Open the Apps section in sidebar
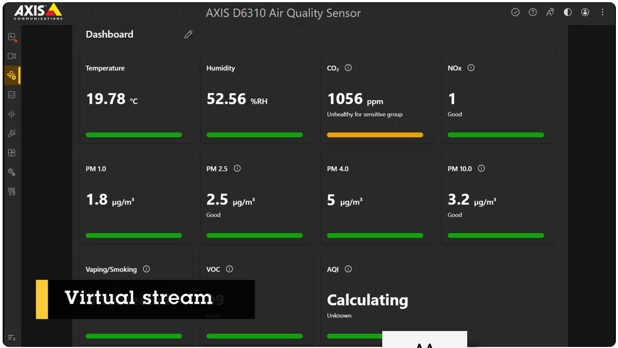The image size is (618, 348). click(x=12, y=153)
